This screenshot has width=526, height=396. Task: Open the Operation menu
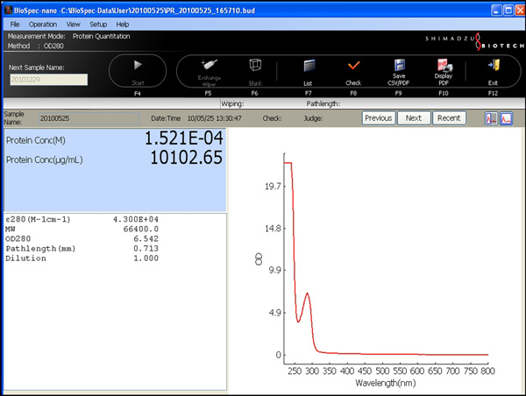42,25
